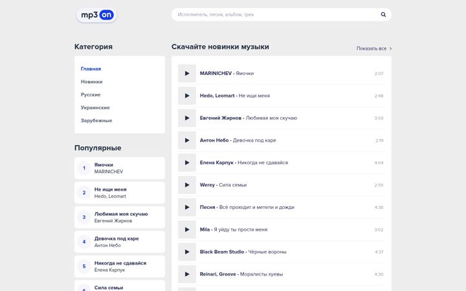
Task: Open popular item 1 Ямочки
Action: tap(120, 168)
